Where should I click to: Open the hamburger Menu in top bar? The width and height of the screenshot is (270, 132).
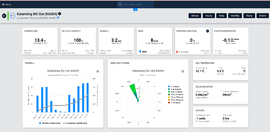(x=7, y=4)
